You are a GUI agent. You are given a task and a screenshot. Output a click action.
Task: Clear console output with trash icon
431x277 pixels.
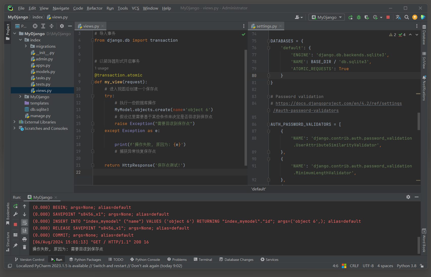coord(25,247)
